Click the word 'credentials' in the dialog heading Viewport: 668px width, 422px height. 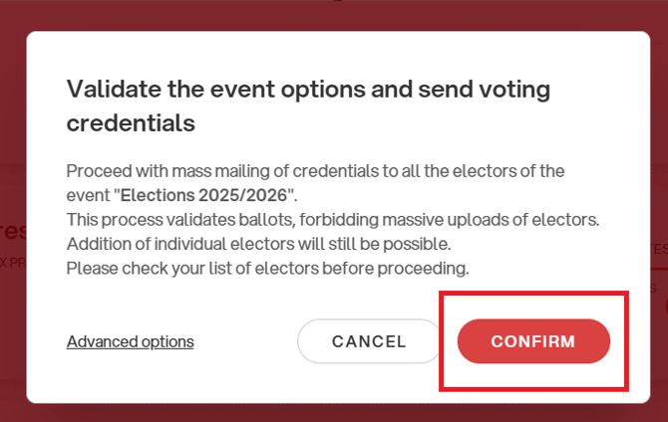130,123
